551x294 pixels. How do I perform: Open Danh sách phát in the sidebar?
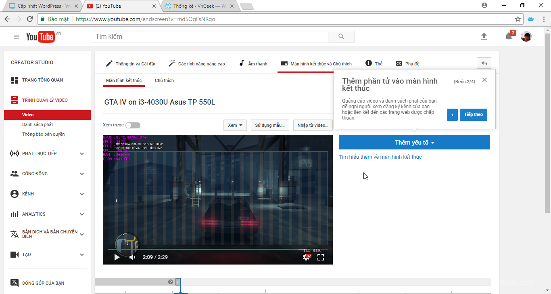point(38,124)
